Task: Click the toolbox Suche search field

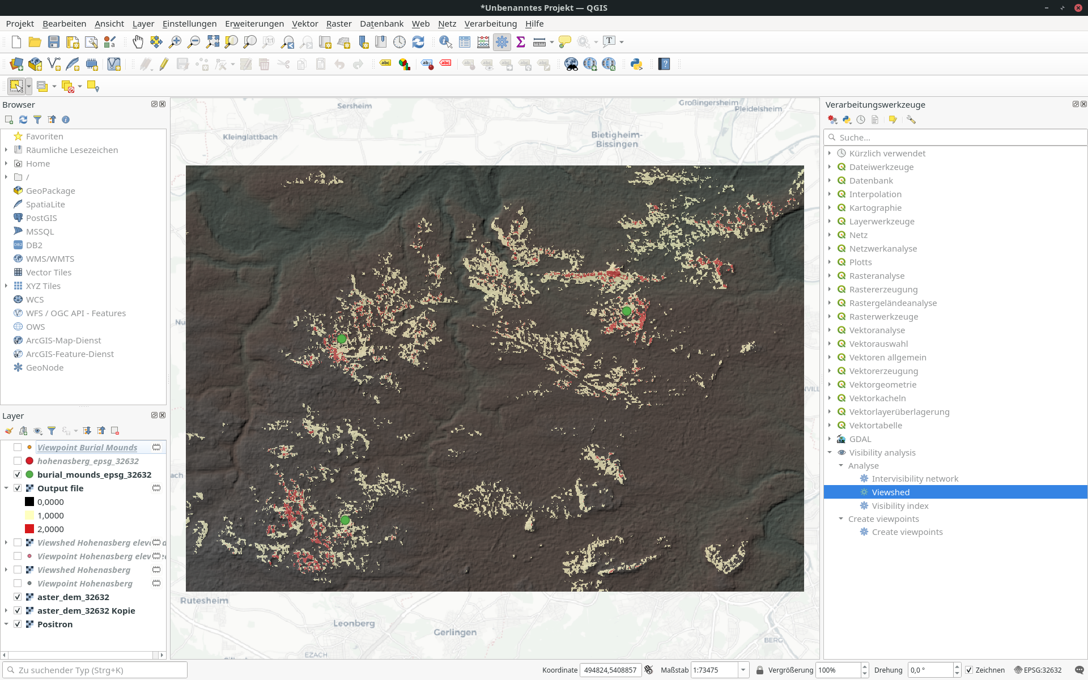Action: click(x=955, y=137)
